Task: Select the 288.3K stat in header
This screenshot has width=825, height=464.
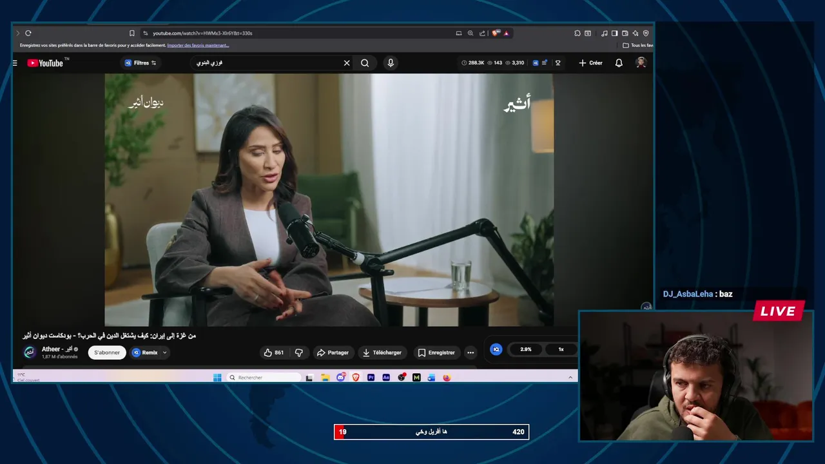Action: [473, 63]
